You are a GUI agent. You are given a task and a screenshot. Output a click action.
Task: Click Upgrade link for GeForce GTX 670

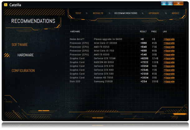[x=169, y=66]
